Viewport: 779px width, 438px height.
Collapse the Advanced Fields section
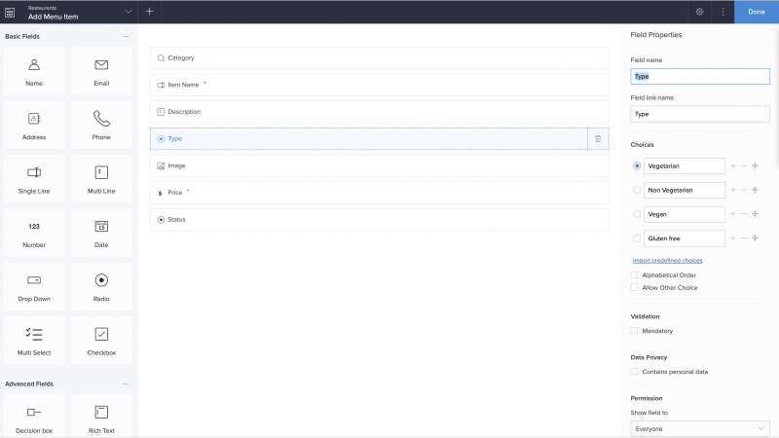(x=126, y=383)
